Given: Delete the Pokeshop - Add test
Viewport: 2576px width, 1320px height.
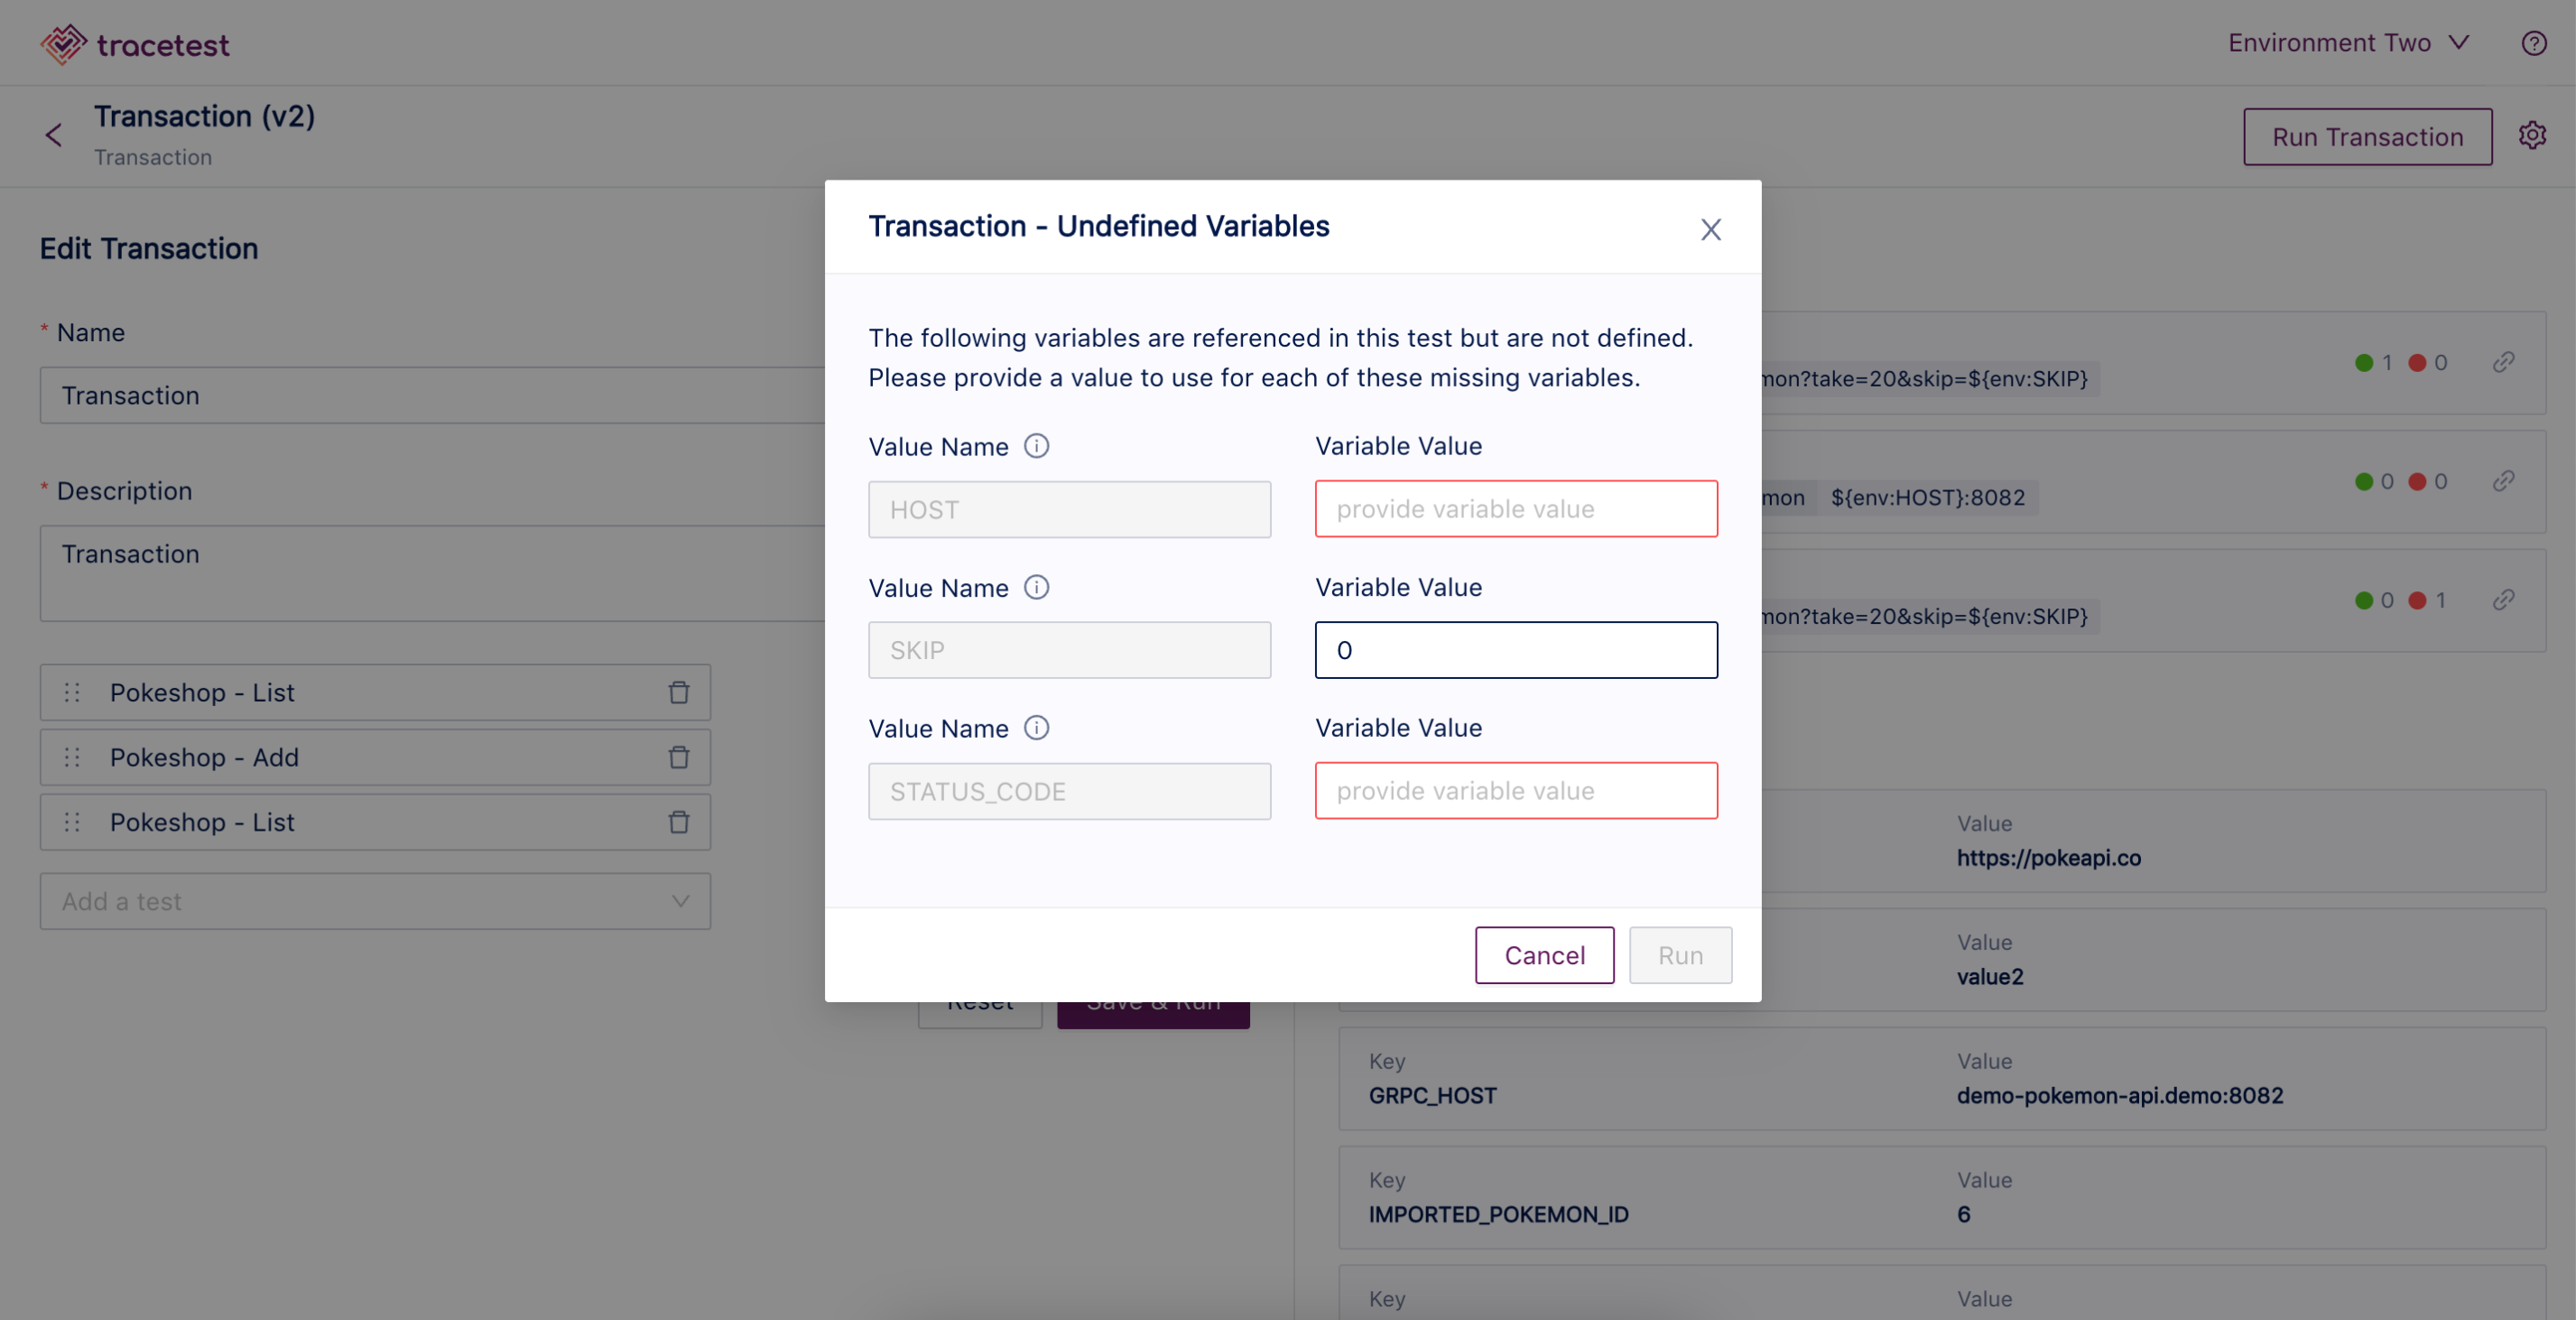Looking at the screenshot, I should coord(679,757).
